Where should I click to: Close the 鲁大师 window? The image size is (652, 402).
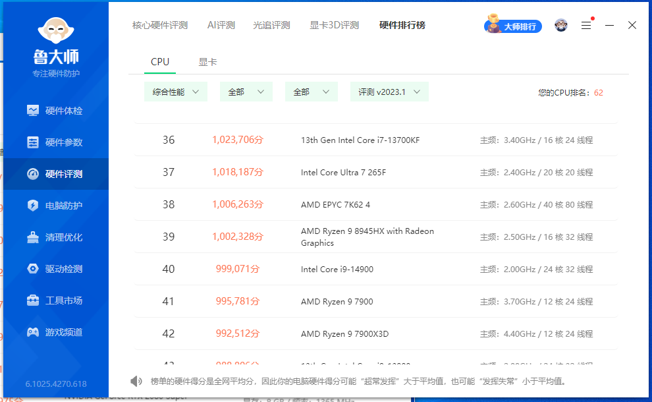coord(632,26)
